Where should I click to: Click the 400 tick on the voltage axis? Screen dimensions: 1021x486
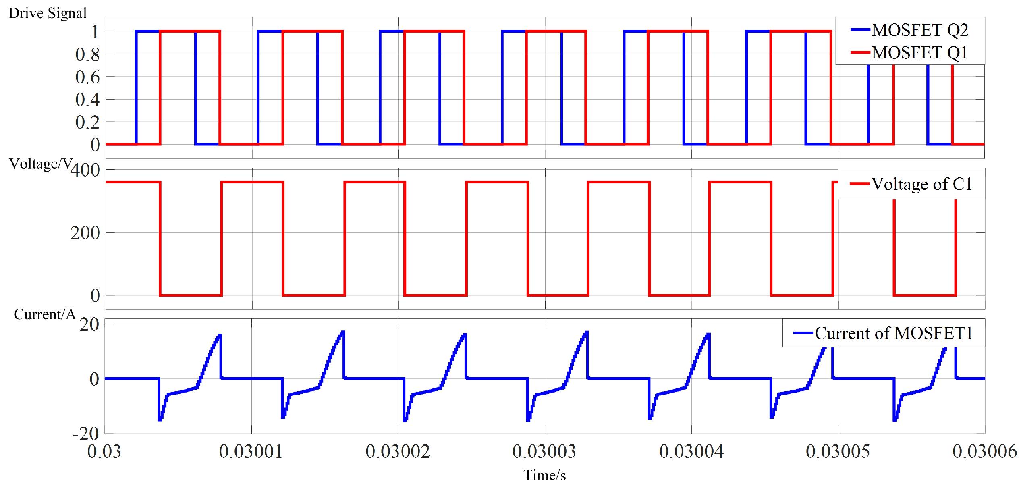pyautogui.click(x=85, y=170)
